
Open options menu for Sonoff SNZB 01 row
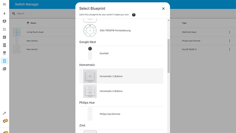[x=230, y=49]
